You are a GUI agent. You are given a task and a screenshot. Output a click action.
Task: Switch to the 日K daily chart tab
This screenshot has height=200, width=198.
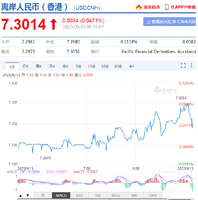(x=26, y=66)
